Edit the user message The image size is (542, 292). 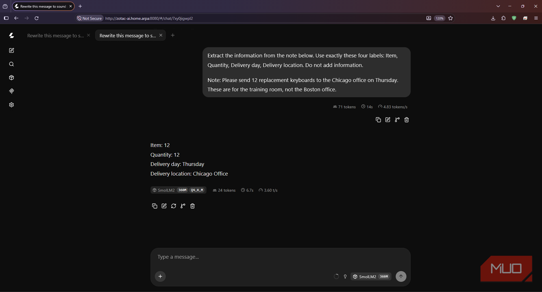click(x=388, y=120)
